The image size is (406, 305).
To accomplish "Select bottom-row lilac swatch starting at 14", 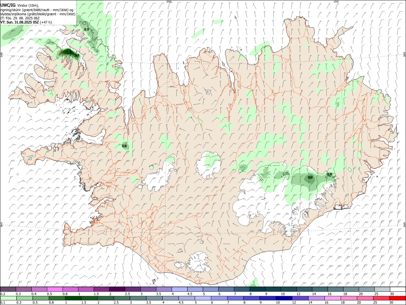I will point(316,298).
